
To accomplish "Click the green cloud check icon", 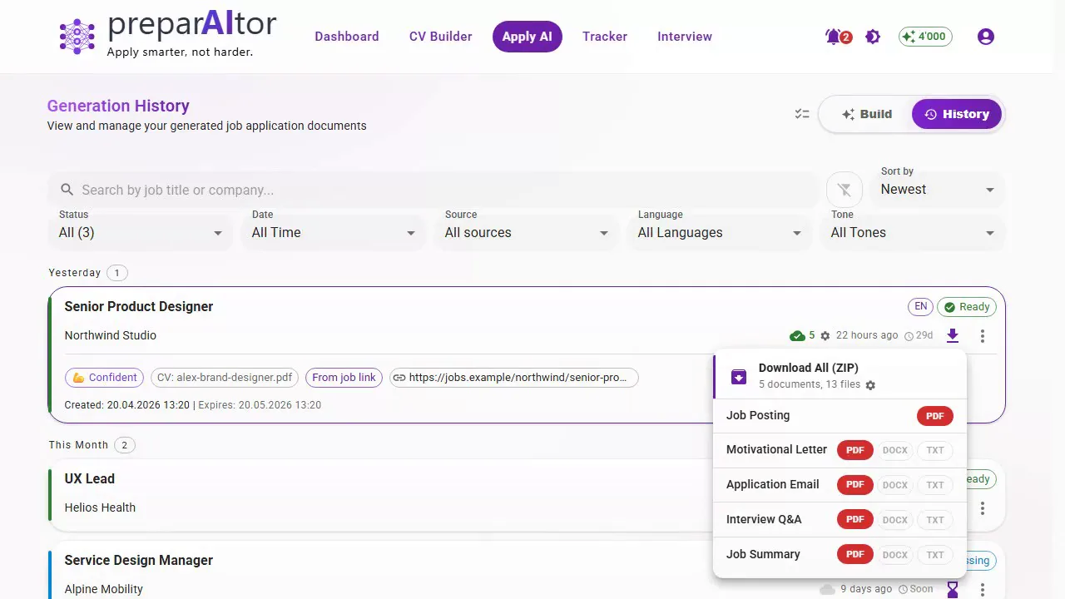I will (797, 336).
